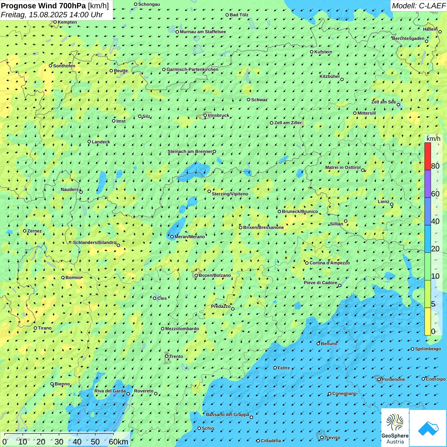The height and width of the screenshot is (447, 447).
Task: Click the 'Modell: C-LAEF' label
Action: (419, 6)
